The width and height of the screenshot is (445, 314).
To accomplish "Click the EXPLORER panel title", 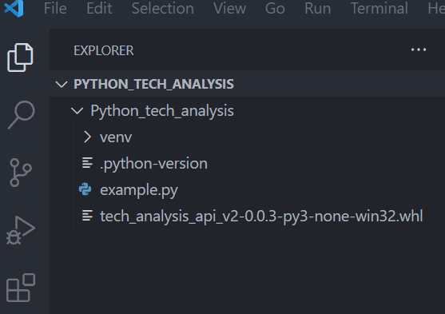I will pyautogui.click(x=104, y=51).
